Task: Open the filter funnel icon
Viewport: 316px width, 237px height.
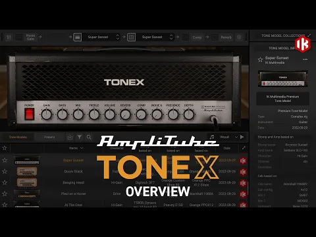Action: 80,137
